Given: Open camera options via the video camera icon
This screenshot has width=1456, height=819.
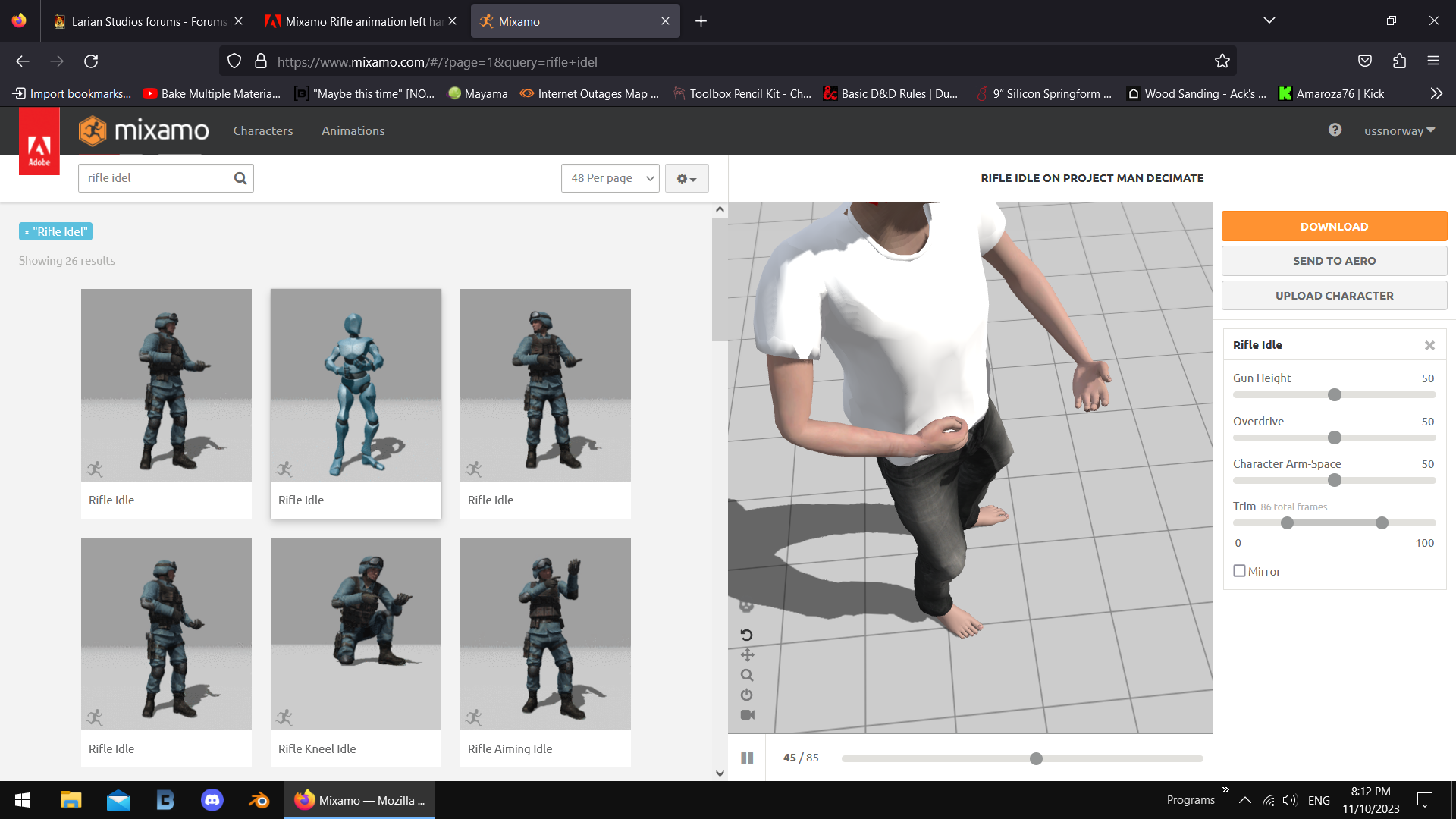Looking at the screenshot, I should [x=747, y=715].
